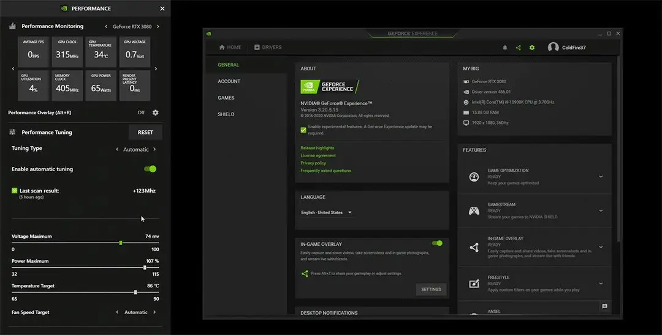Viewport: 662px width, 335px height.
Task: Open License agreement link
Action: 318,155
